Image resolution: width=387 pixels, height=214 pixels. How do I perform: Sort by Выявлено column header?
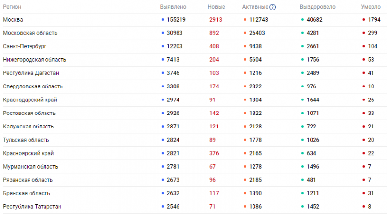click(x=173, y=7)
